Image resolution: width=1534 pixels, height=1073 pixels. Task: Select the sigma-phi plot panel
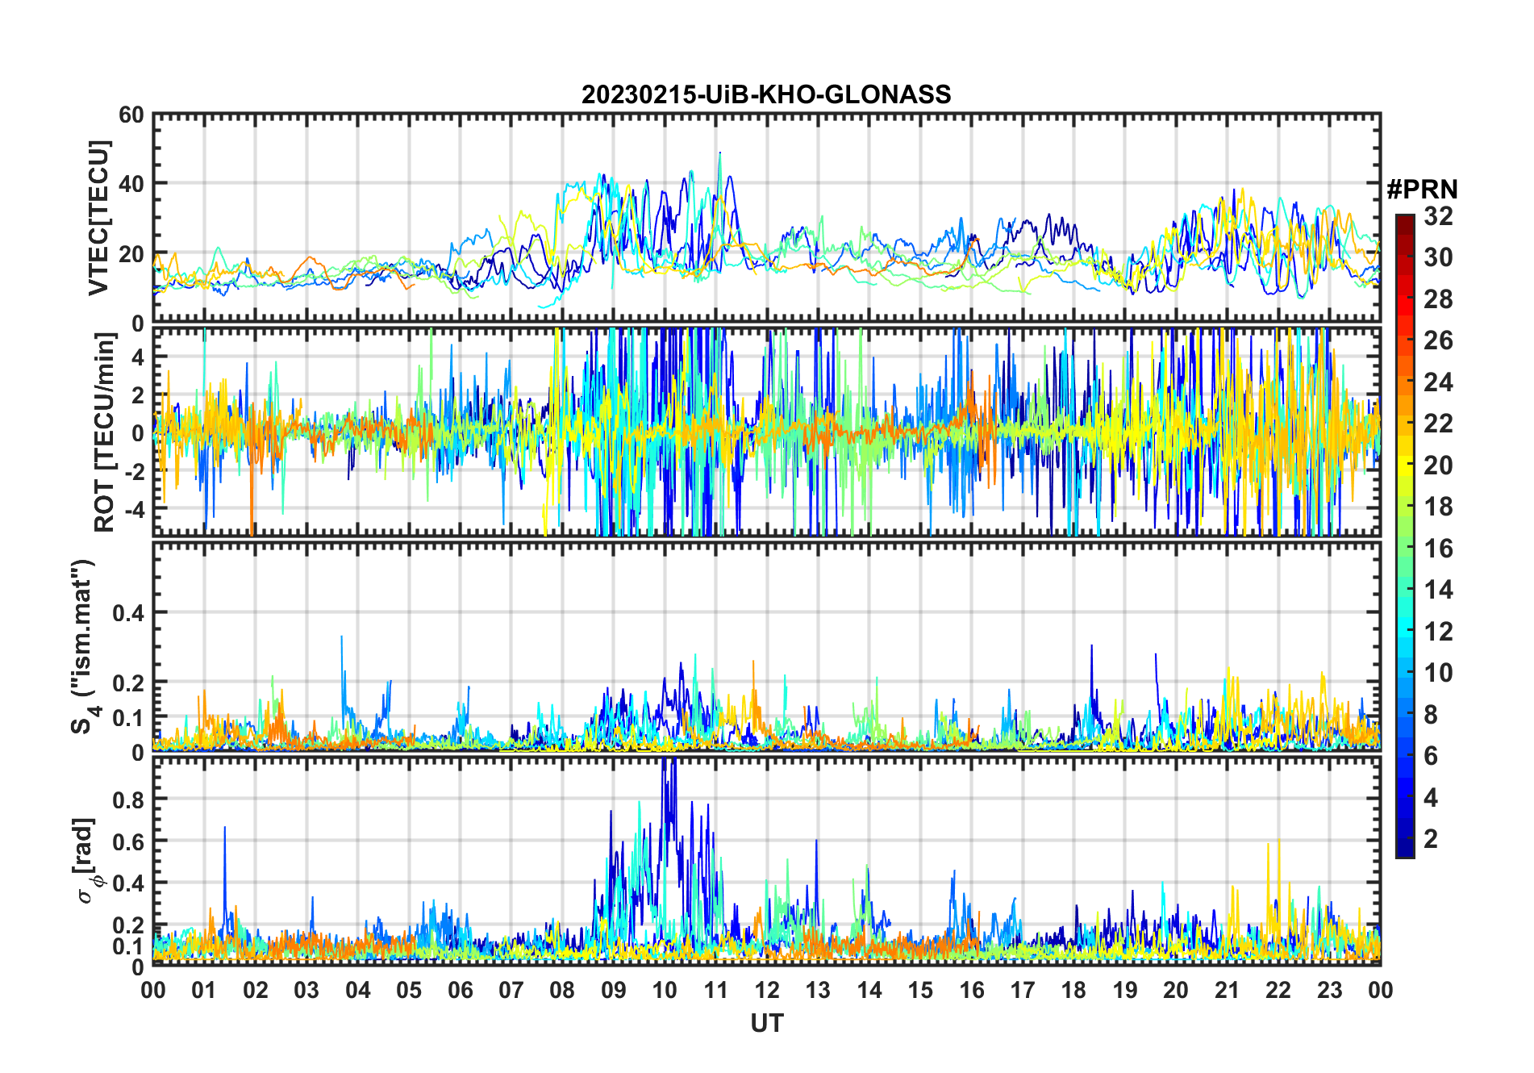[767, 860]
